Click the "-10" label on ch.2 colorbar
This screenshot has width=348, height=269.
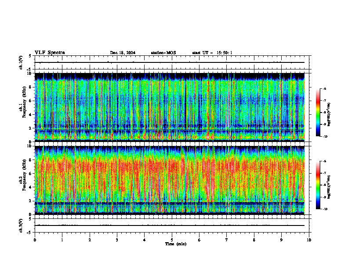point(325,209)
